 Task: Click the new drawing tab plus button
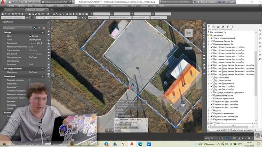coord(52,10)
